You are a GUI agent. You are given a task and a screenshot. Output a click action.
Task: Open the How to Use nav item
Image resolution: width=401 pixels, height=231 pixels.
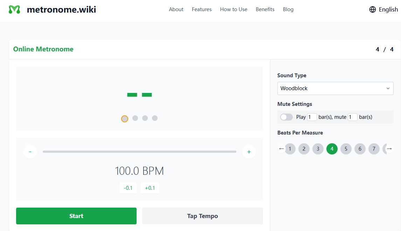point(234,9)
